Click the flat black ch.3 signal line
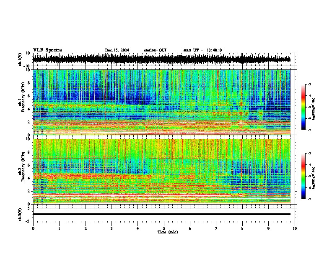Screen dimensions: 332x256 (x=162, y=214)
